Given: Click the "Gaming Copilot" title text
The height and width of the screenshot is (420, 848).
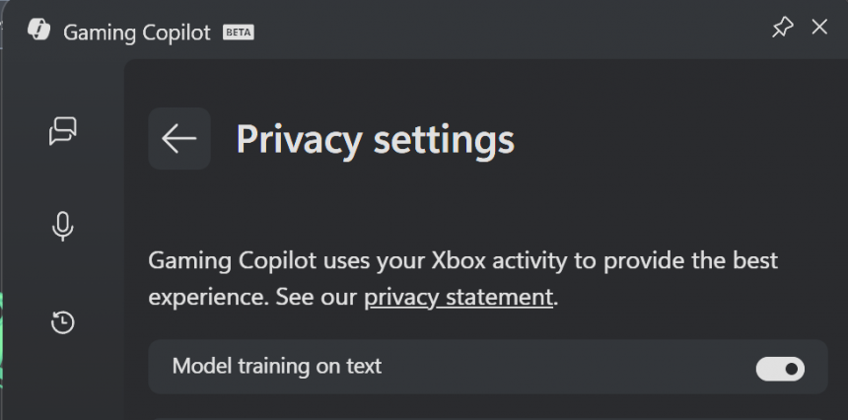Looking at the screenshot, I should pyautogui.click(x=137, y=33).
